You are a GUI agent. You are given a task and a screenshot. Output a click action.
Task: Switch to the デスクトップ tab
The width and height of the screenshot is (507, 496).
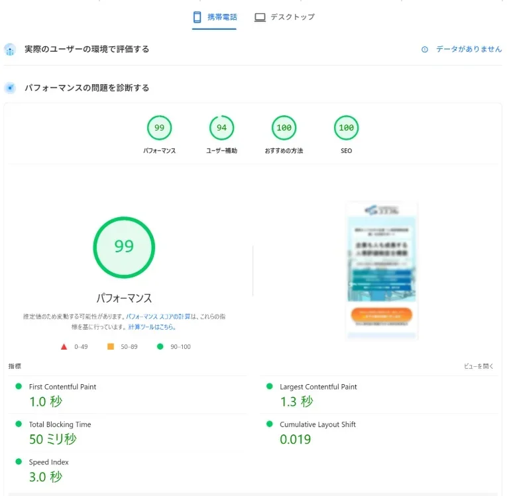pyautogui.click(x=284, y=17)
